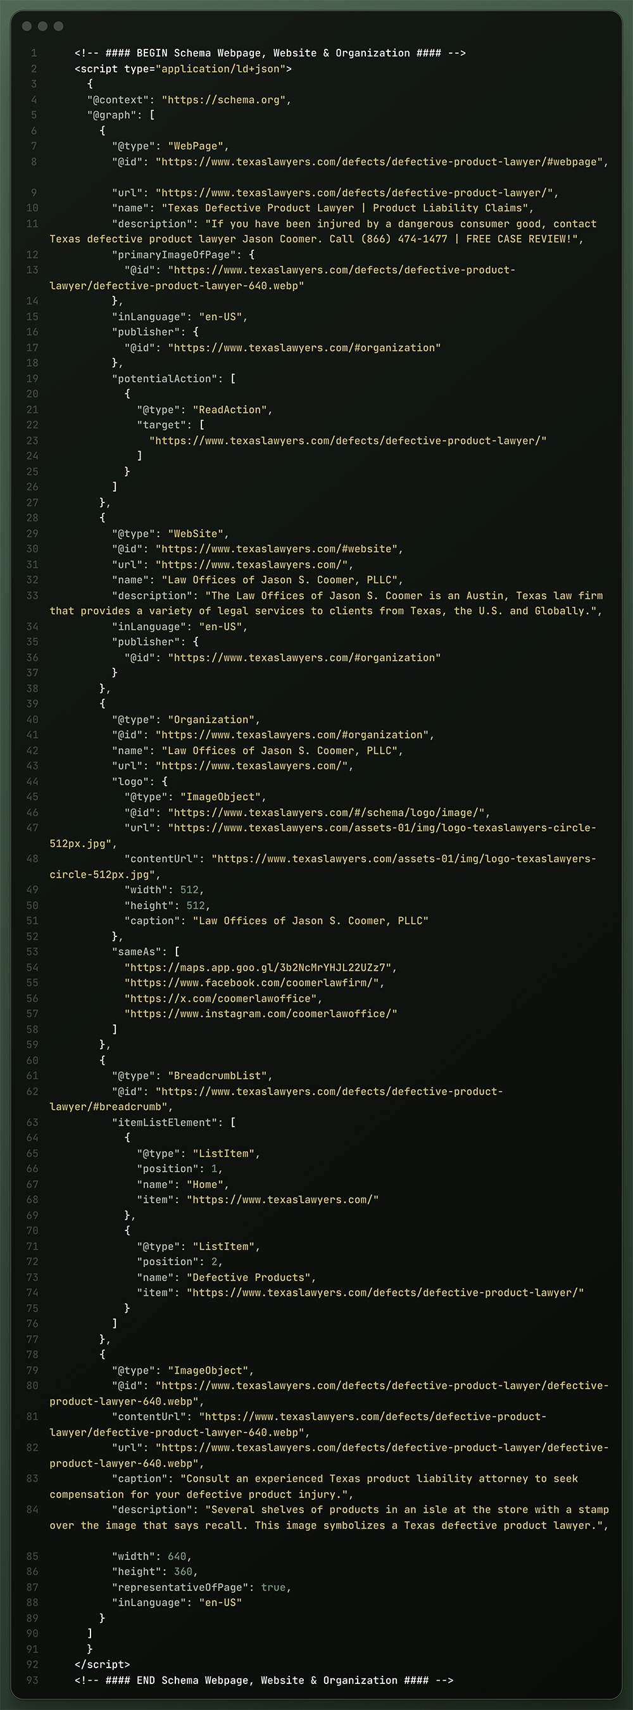Image resolution: width=633 pixels, height=1710 pixels.
Task: Click the middle gray window dot
Action: point(42,26)
